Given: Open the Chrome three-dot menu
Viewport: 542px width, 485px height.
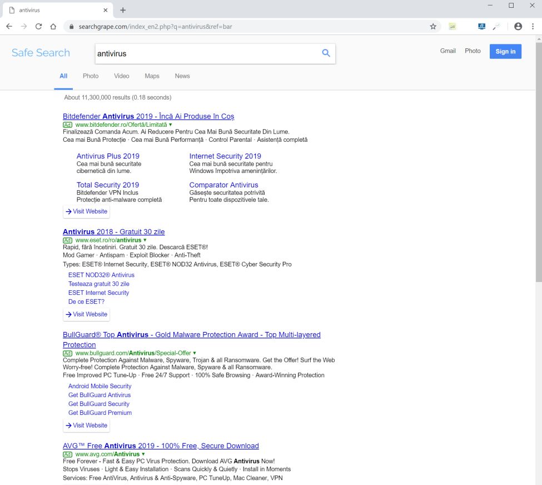Looking at the screenshot, I should pyautogui.click(x=533, y=26).
